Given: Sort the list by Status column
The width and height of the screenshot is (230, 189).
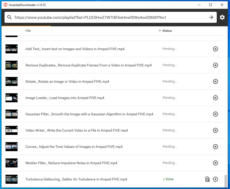Looking at the screenshot, I should tap(167, 31).
